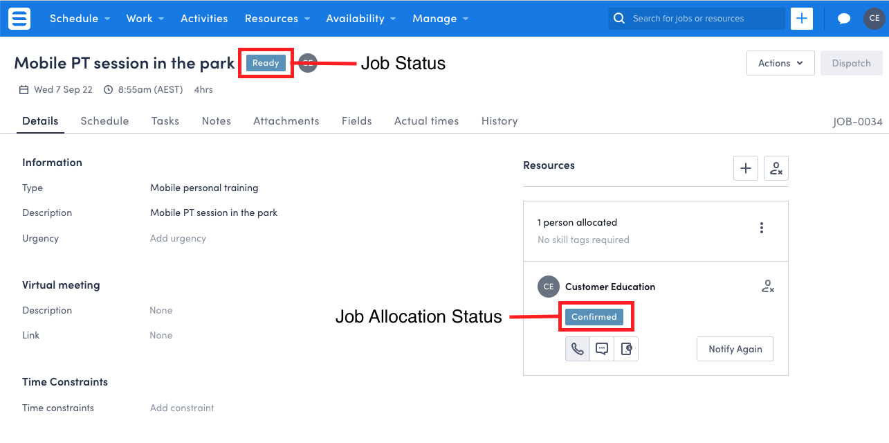Open the three-dot menu for allocated person
Viewport: 889px width, 443px height.
[x=761, y=228]
